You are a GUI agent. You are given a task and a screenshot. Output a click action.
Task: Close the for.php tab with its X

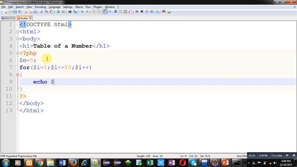pyautogui.click(x=30, y=18)
